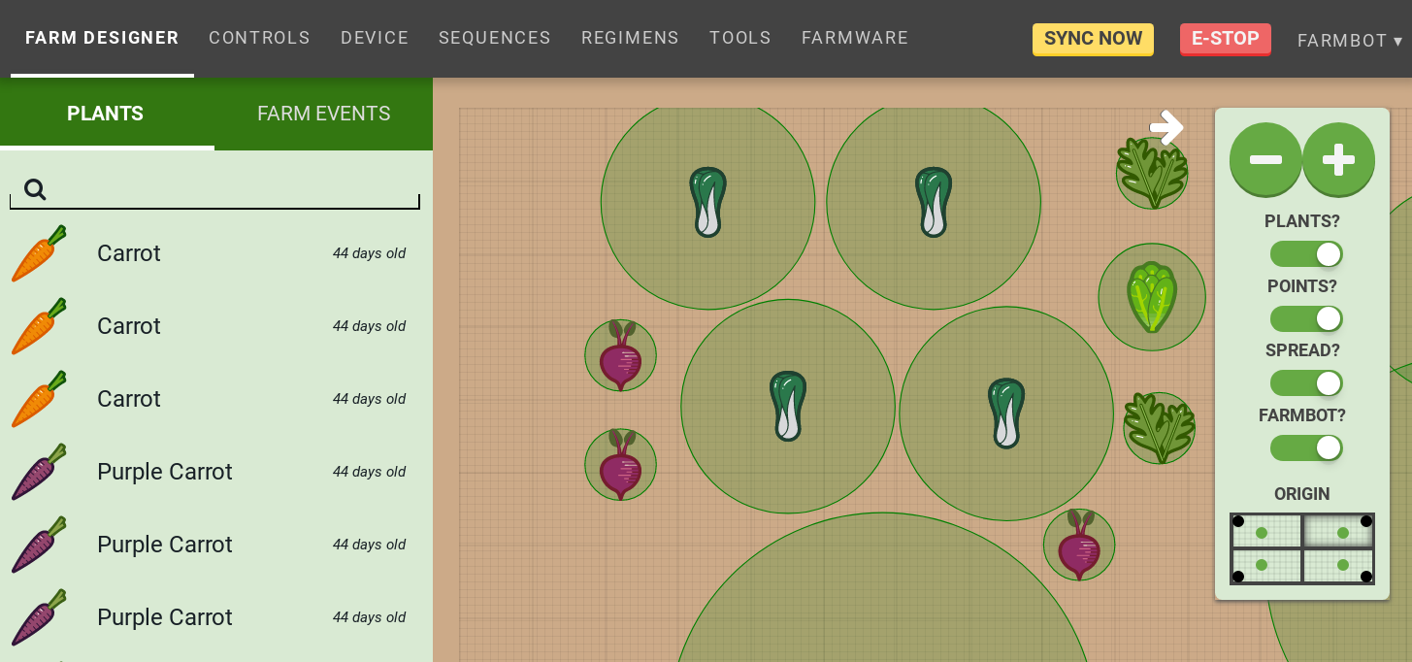Click the zoom out minus button
Viewport: 1412px width, 662px height.
[x=1265, y=159]
